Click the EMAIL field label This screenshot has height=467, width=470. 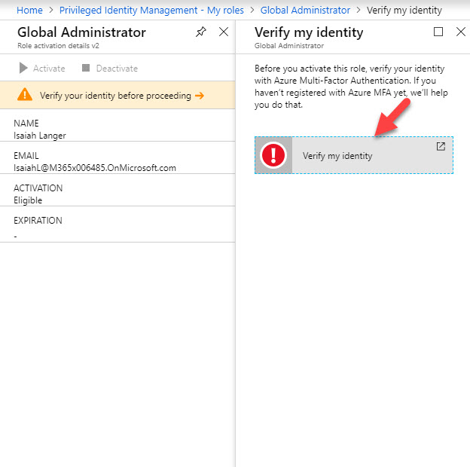(x=26, y=156)
